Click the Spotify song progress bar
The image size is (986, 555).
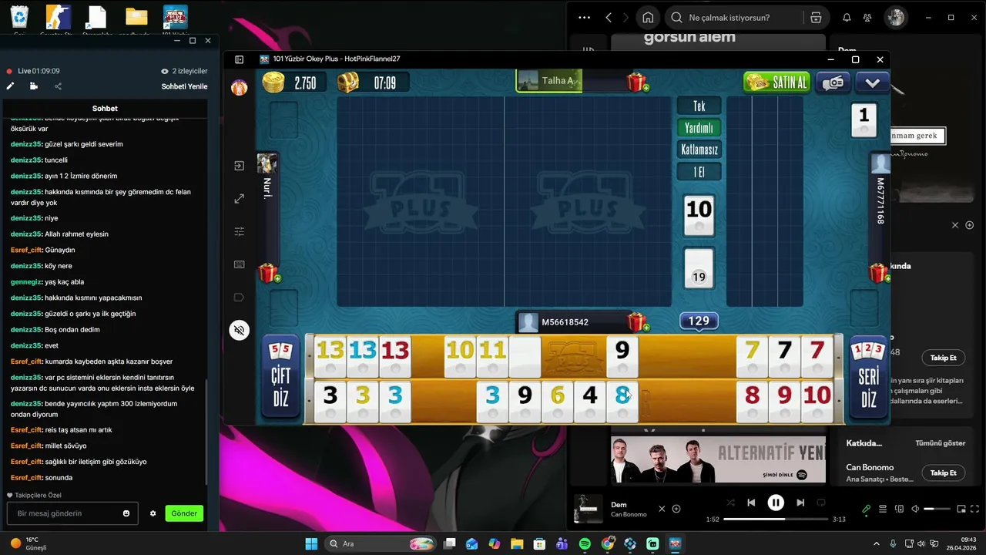[776, 520]
